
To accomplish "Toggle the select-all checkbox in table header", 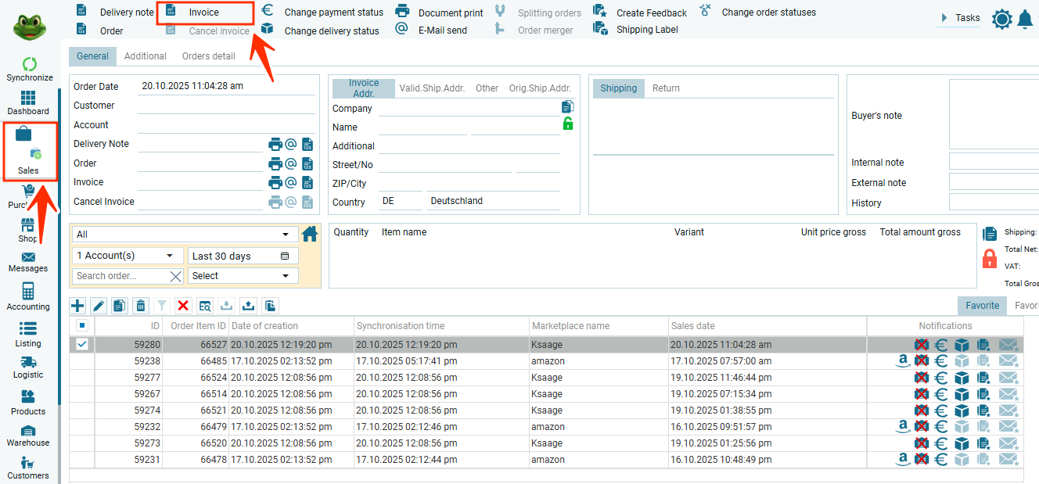I will coord(82,326).
